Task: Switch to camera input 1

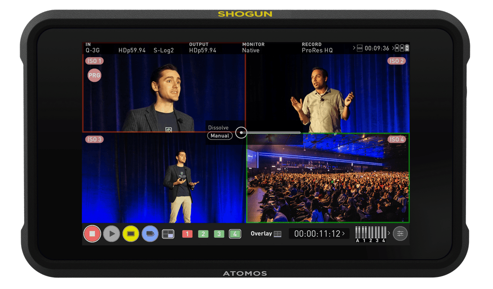Action: [187, 234]
